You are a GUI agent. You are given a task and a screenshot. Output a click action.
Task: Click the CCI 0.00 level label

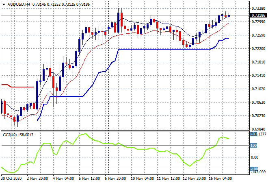[255, 157]
